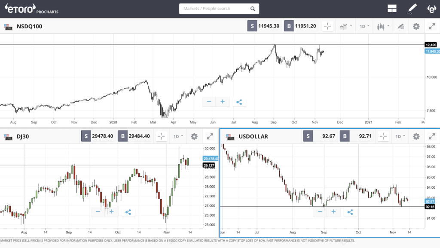Select the 29,127 horizontal line price tag
440x248 pixels.
click(x=209, y=166)
